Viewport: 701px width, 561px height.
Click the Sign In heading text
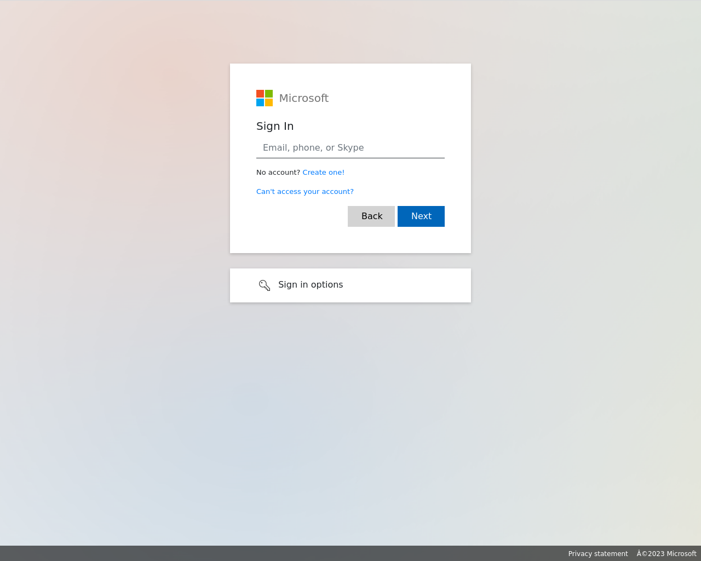point(275,126)
